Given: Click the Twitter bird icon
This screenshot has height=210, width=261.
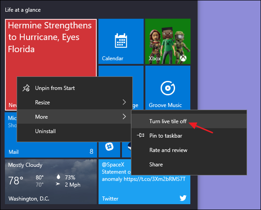Looking at the screenshot, I should (183, 198).
